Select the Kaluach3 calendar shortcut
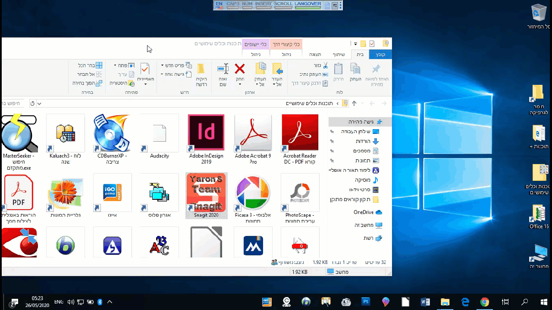Screen dimensions: 552x310 point(66,139)
